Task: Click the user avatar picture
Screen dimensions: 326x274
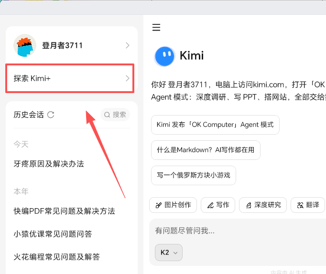Action: click(x=25, y=45)
